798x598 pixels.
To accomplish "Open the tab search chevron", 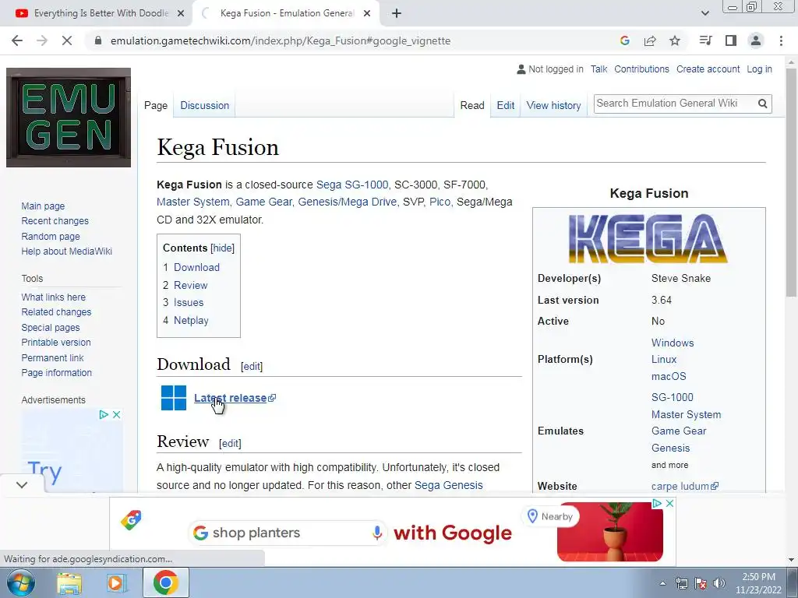I will point(704,14).
